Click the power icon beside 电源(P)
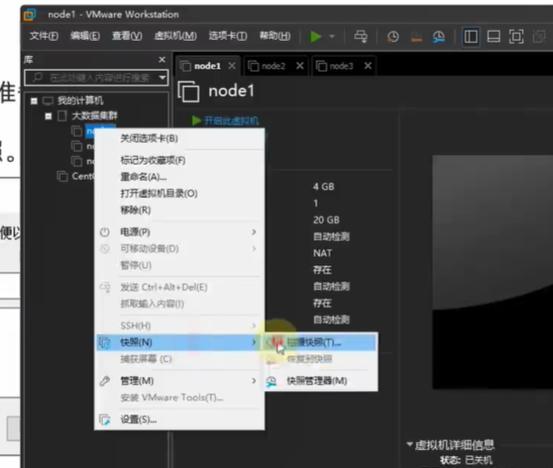The image size is (553, 468). click(x=105, y=232)
